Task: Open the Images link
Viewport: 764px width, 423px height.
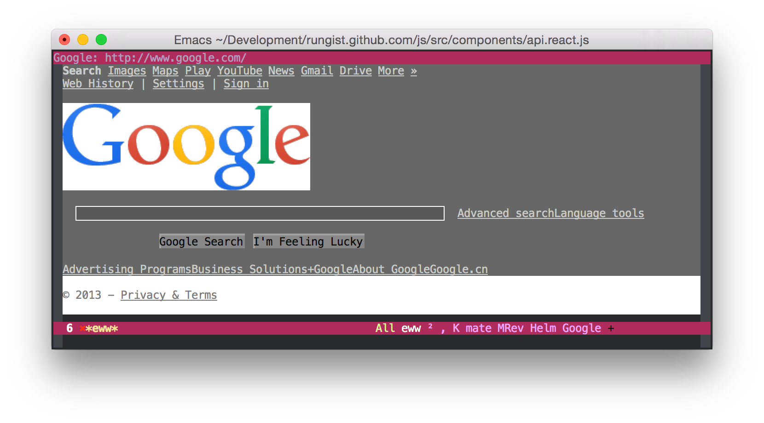Action: click(x=127, y=71)
